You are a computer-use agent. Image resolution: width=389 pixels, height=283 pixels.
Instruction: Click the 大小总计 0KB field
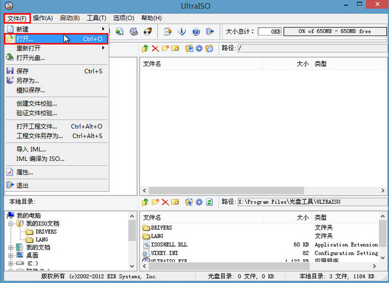click(270, 31)
